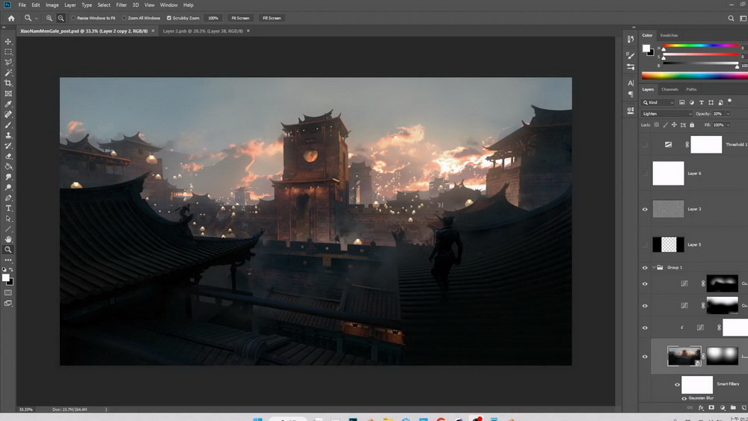Hide the Gaussian Blur smart filter
This screenshot has width=748, height=421.
pyautogui.click(x=684, y=398)
